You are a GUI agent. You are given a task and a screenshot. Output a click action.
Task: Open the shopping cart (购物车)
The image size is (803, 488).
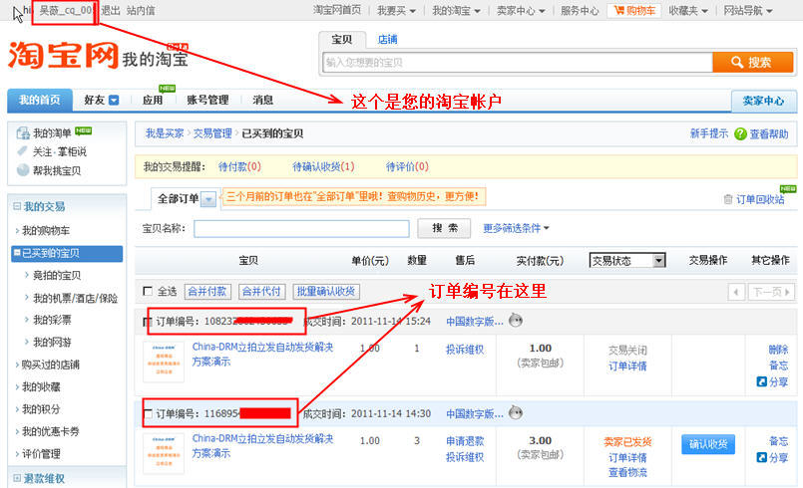[634, 10]
